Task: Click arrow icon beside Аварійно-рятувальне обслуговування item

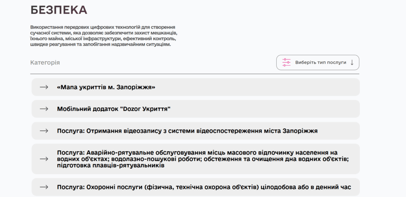Action: tap(44, 159)
